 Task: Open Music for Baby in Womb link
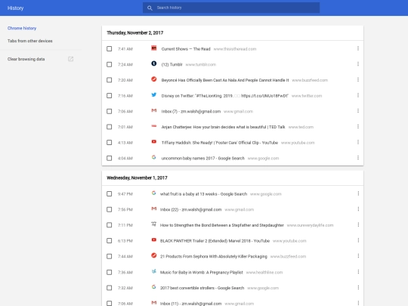pos(202,272)
